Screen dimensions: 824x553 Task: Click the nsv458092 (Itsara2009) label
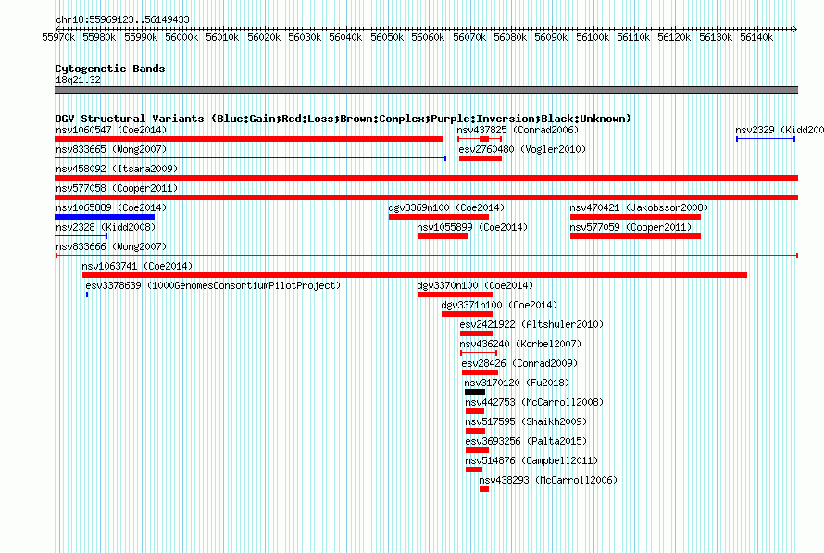pos(117,169)
